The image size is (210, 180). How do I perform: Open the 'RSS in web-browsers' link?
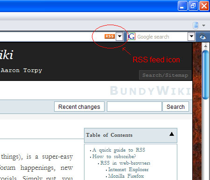tap(125, 163)
